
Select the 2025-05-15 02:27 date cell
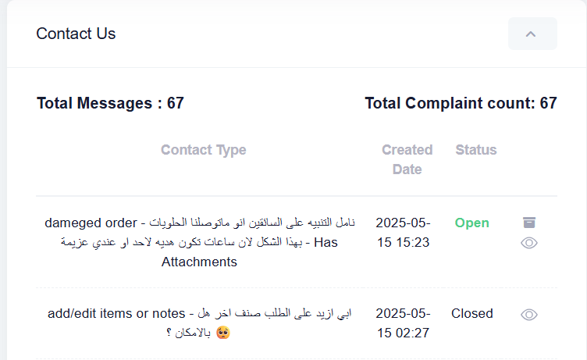pos(404,323)
